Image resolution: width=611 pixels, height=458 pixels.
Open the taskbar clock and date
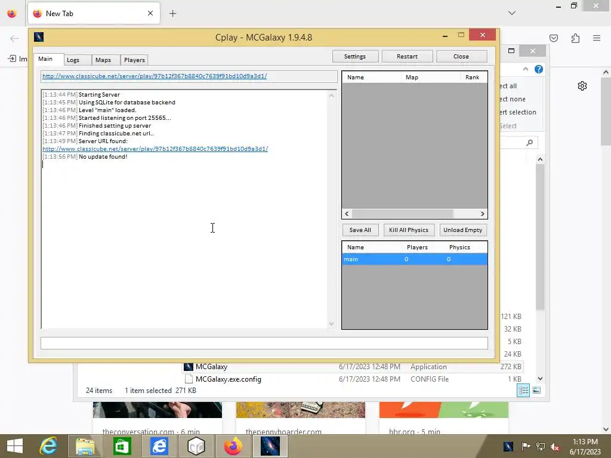(x=585, y=447)
